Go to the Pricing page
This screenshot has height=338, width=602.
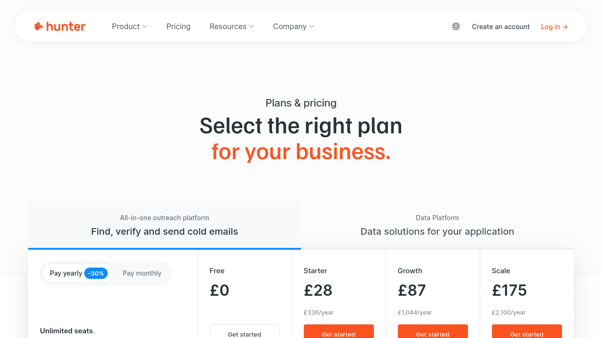178,26
